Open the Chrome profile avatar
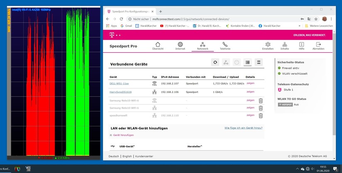342x173 pixels. (325, 19)
